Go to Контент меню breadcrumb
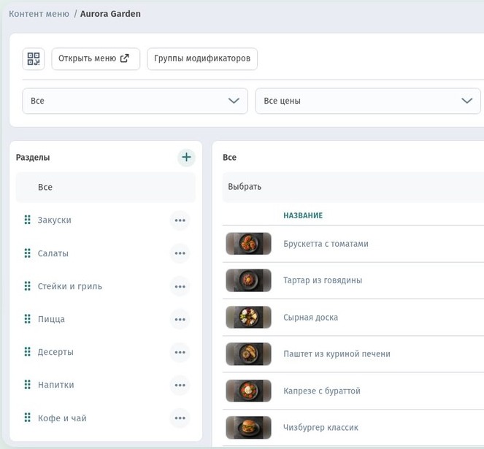This screenshot has width=484, height=449. (39, 14)
